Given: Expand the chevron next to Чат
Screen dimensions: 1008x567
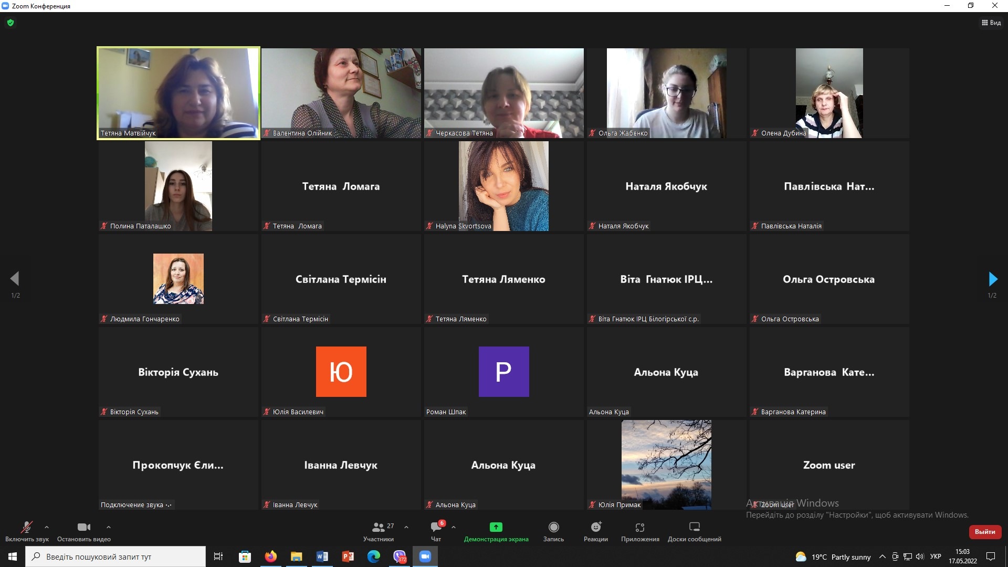Looking at the screenshot, I should [453, 527].
